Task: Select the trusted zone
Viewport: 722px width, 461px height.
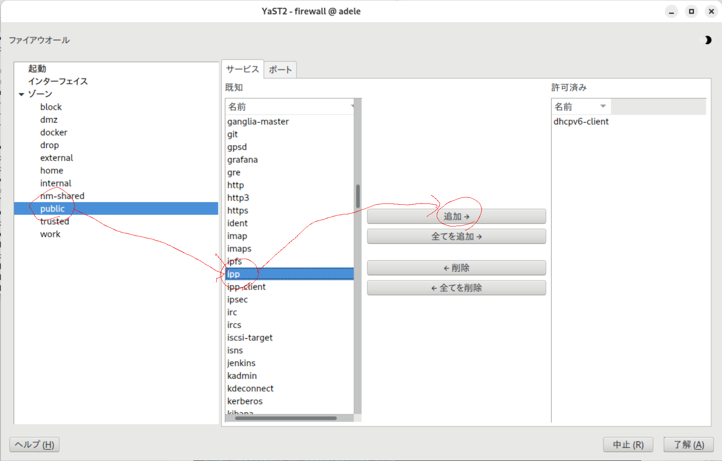Action: coord(54,221)
